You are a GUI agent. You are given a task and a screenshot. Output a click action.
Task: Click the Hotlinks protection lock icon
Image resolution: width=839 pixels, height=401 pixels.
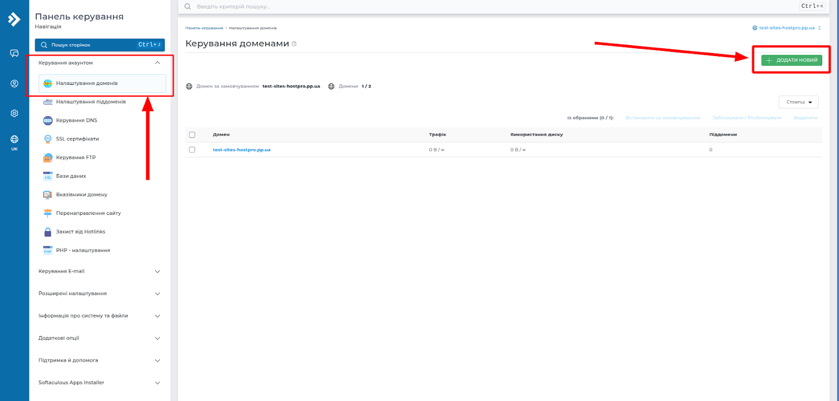(48, 232)
